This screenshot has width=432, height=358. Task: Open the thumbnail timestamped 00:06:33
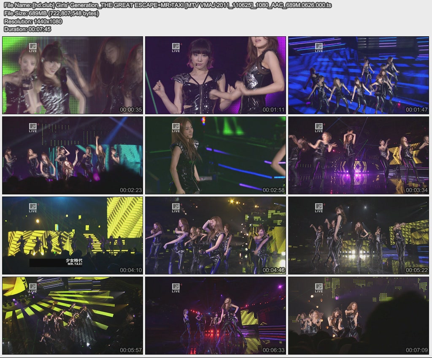[x=216, y=315]
